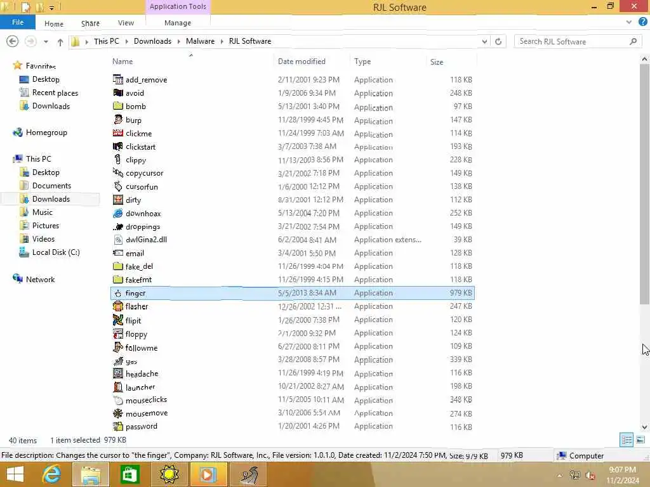The image size is (650, 487).
Task: Select the avoid application icon
Action: [x=118, y=93]
